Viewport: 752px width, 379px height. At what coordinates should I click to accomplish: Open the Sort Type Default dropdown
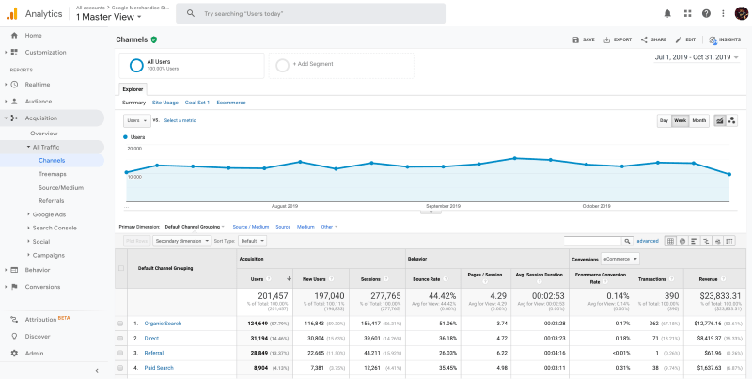[251, 241]
